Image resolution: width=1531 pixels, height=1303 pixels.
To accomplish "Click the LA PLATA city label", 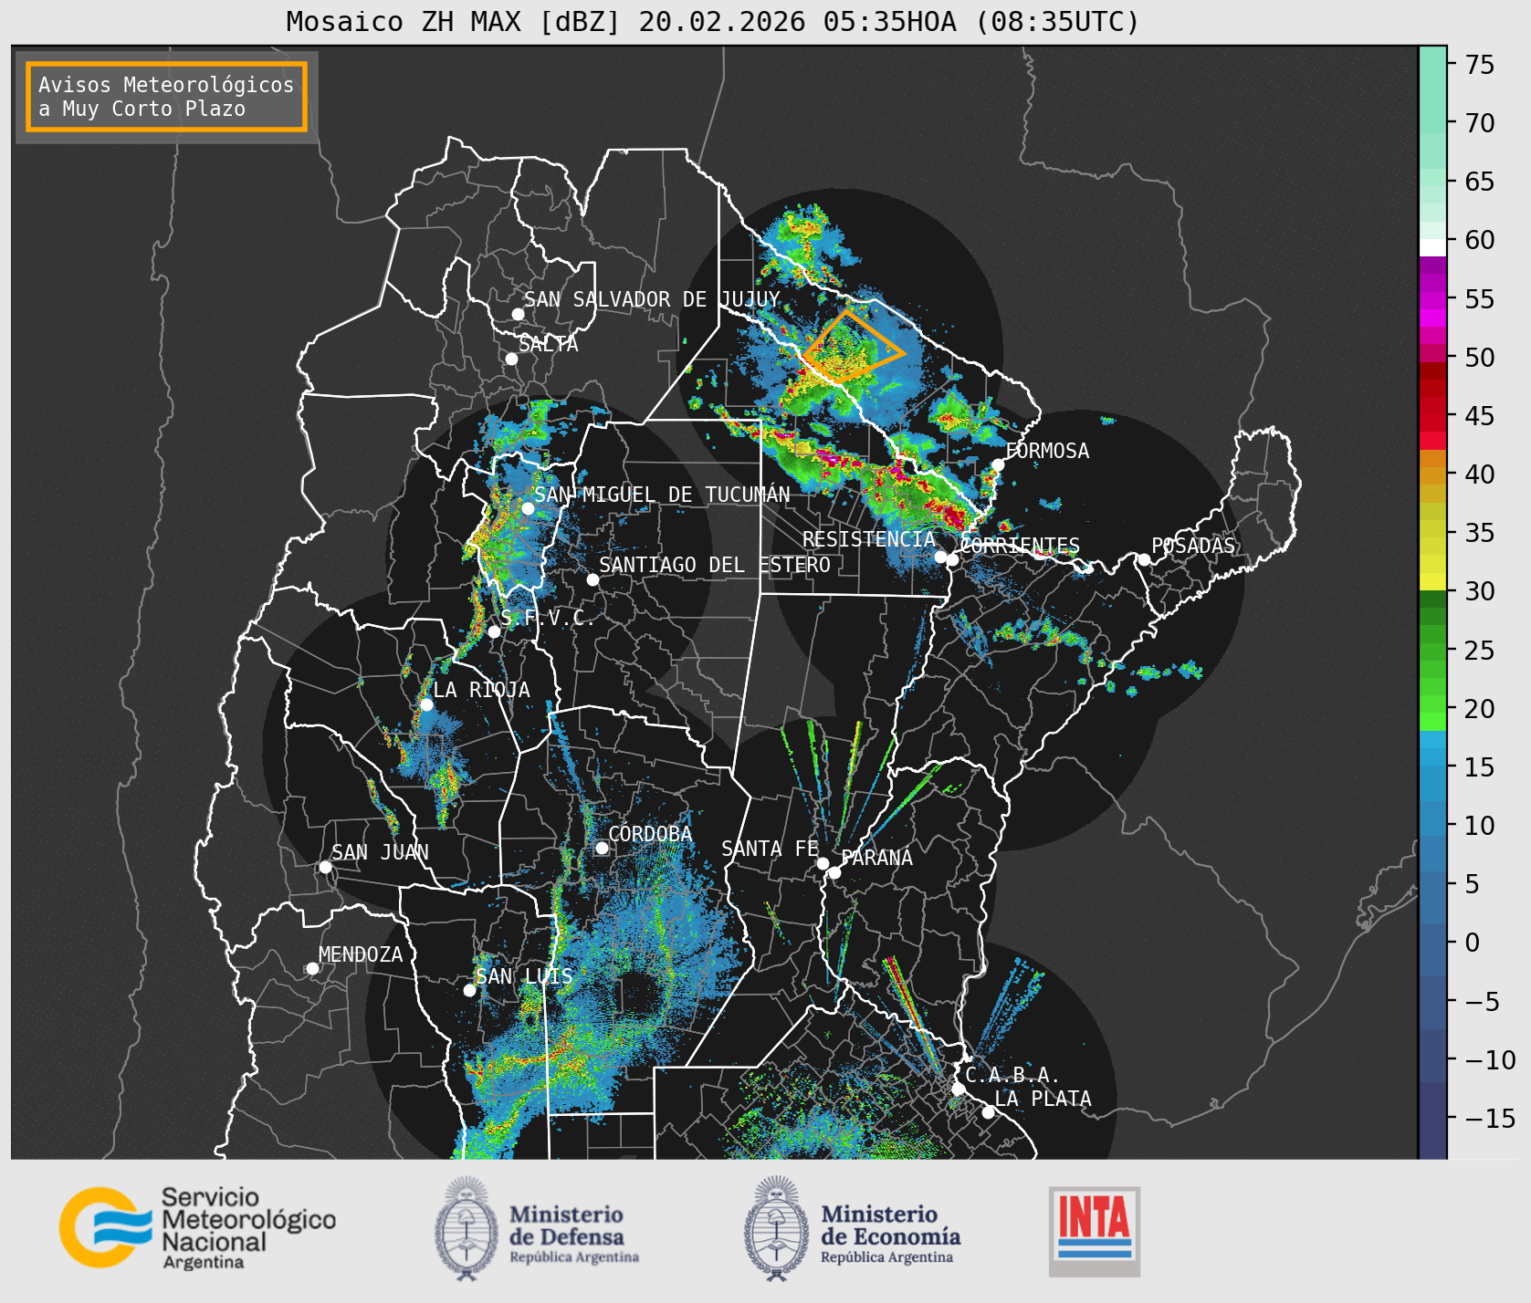I will (x=1043, y=1099).
